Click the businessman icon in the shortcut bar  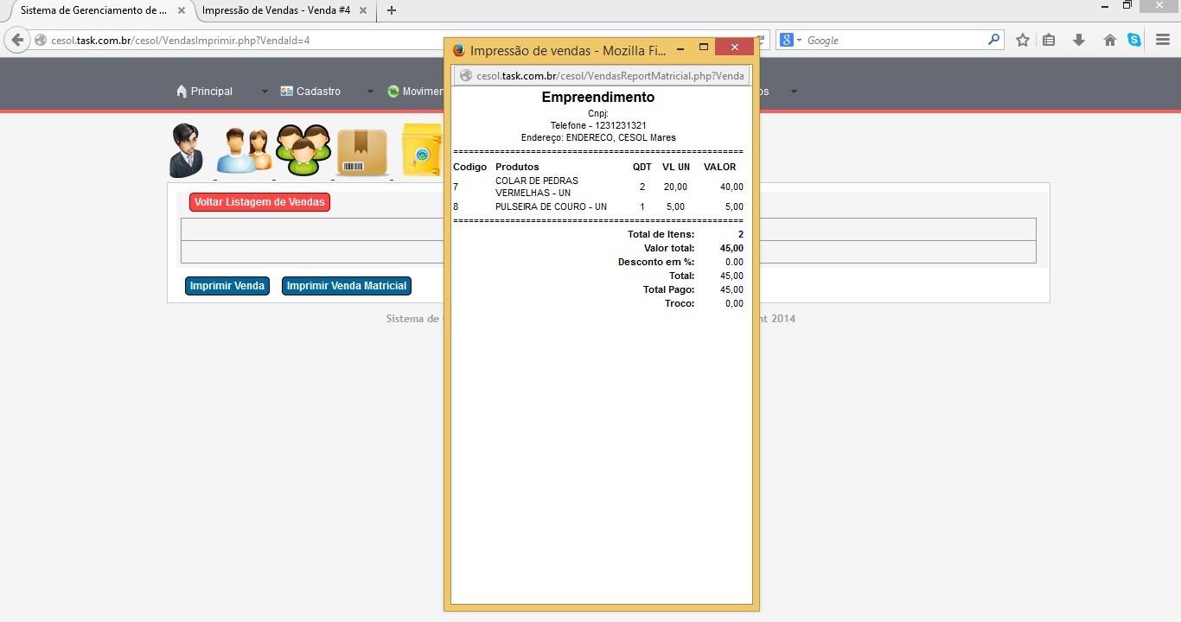186,150
